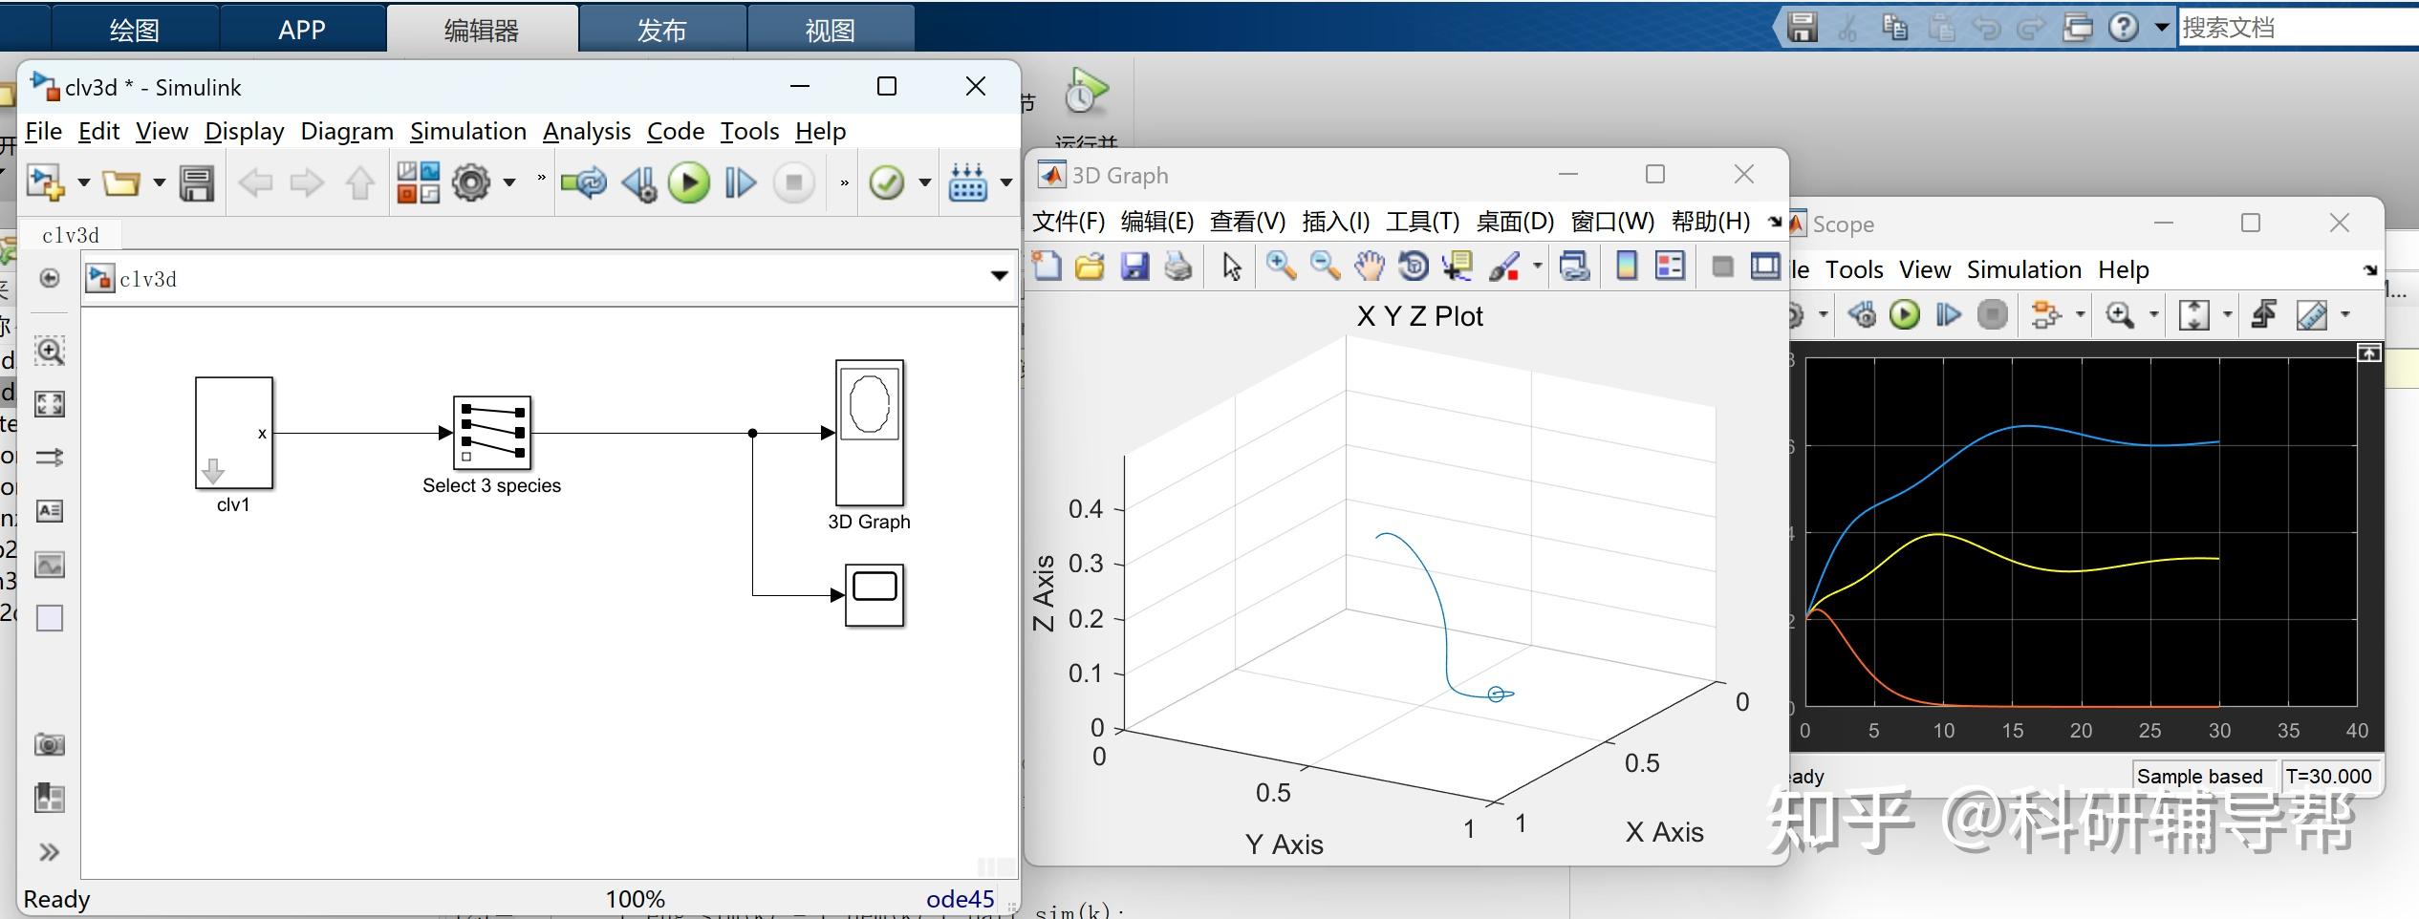Select the 3D Graph block in the model
Image resolution: width=2419 pixels, height=919 pixels.
(x=869, y=435)
